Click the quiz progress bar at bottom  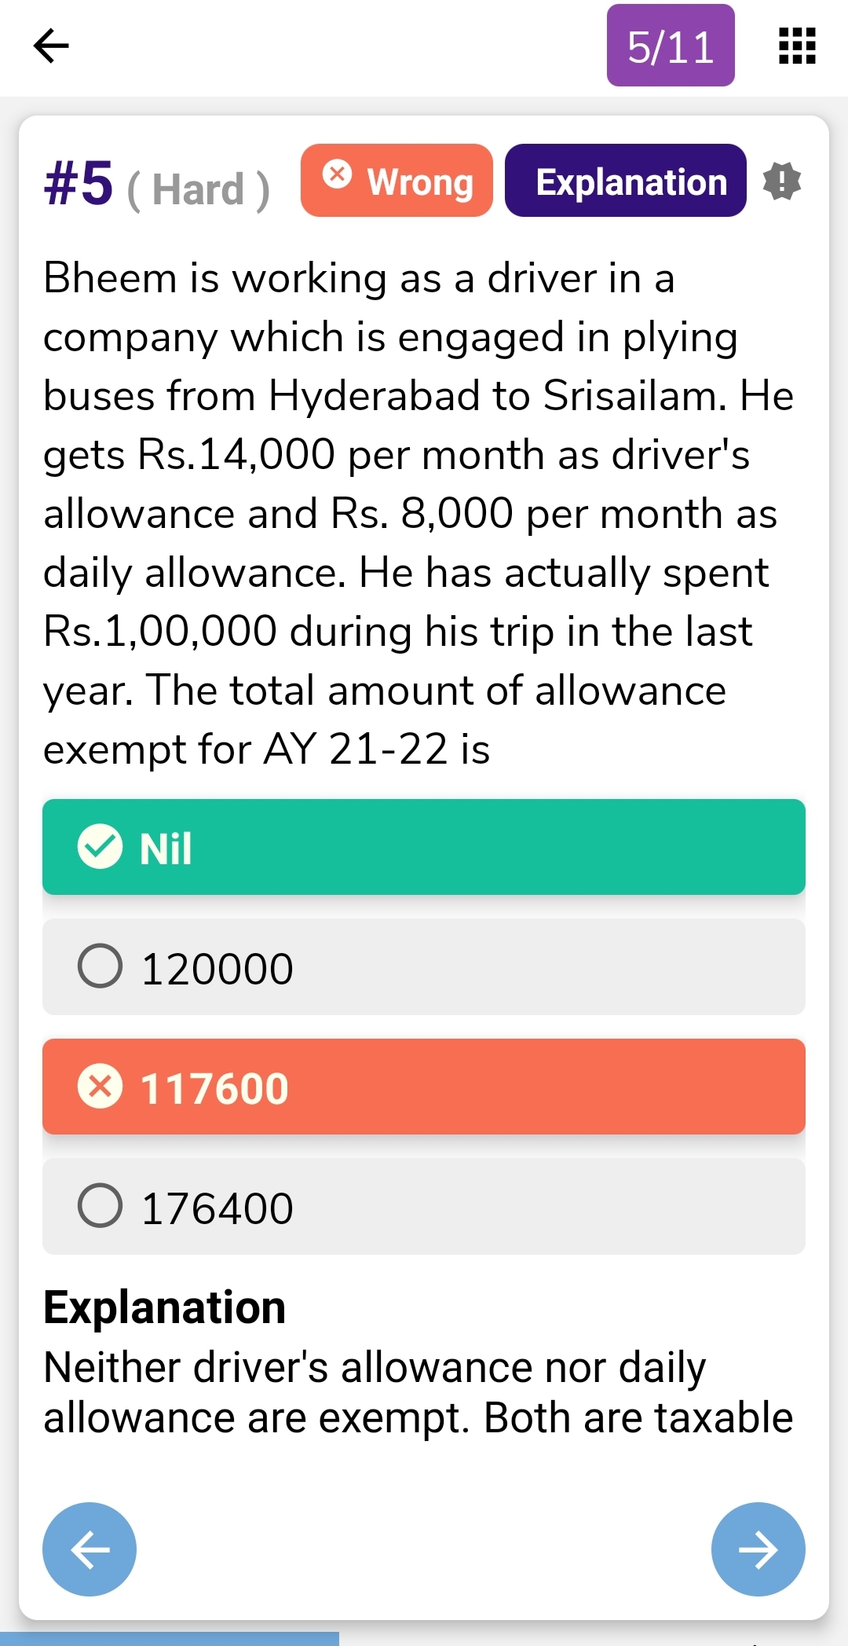pyautogui.click(x=170, y=1638)
